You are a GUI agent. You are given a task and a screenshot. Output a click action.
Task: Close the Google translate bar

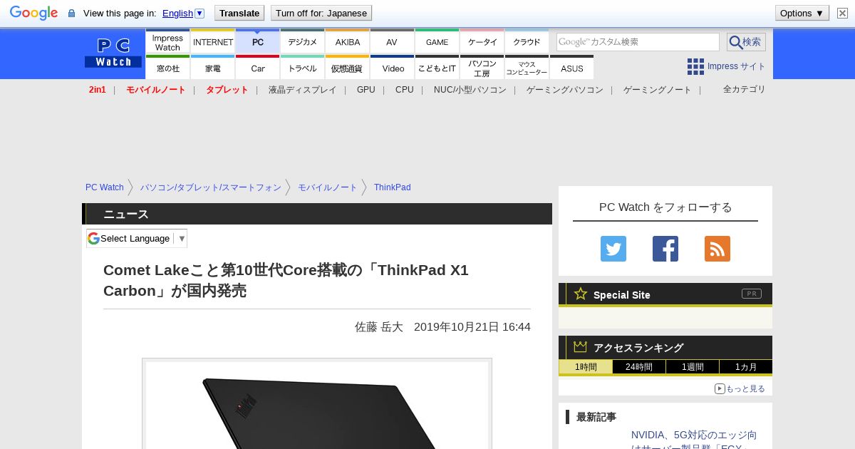842,13
